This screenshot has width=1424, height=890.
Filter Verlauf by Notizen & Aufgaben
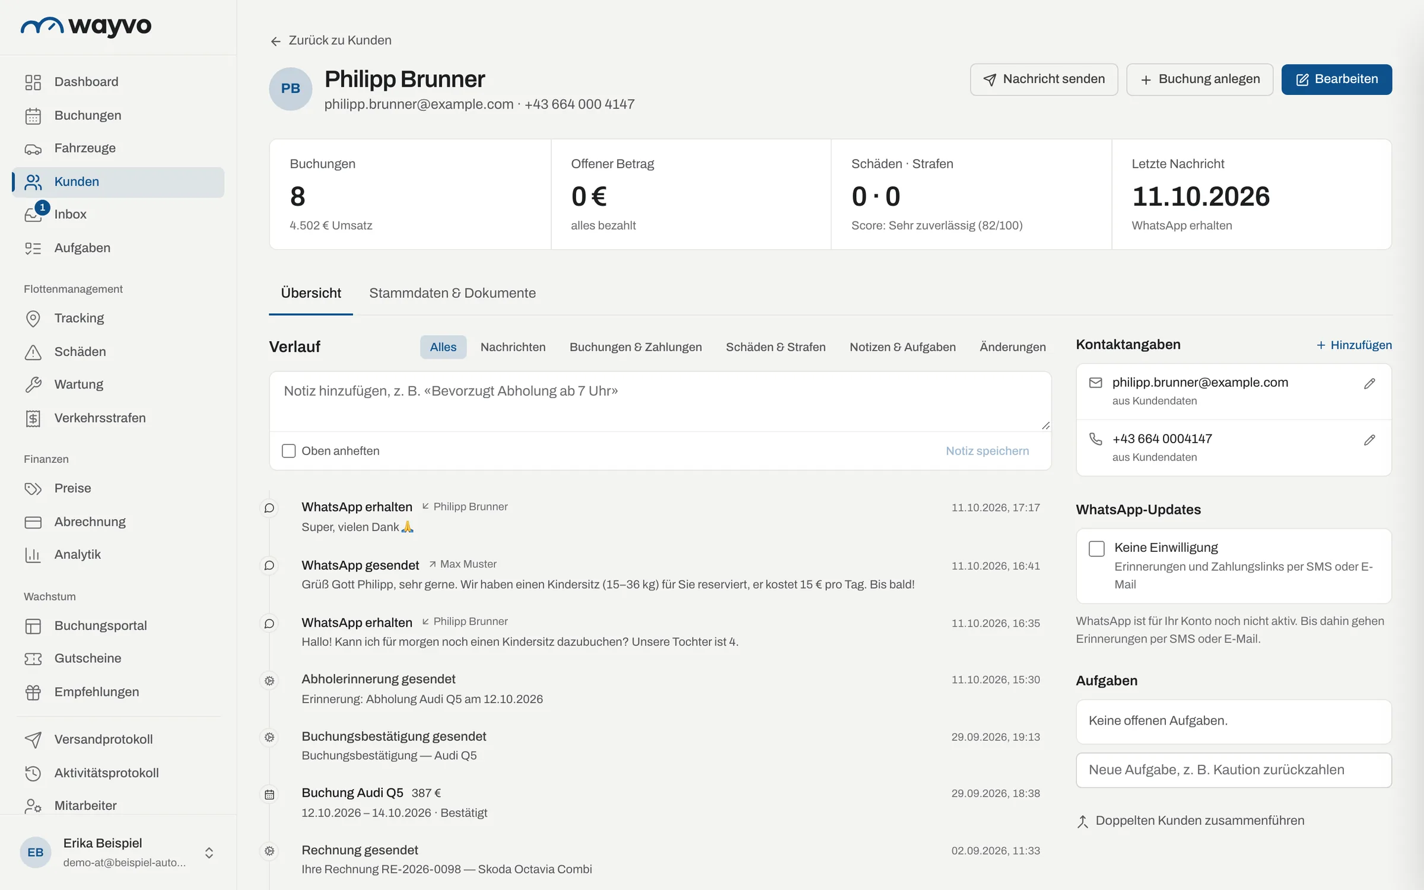[x=902, y=347]
